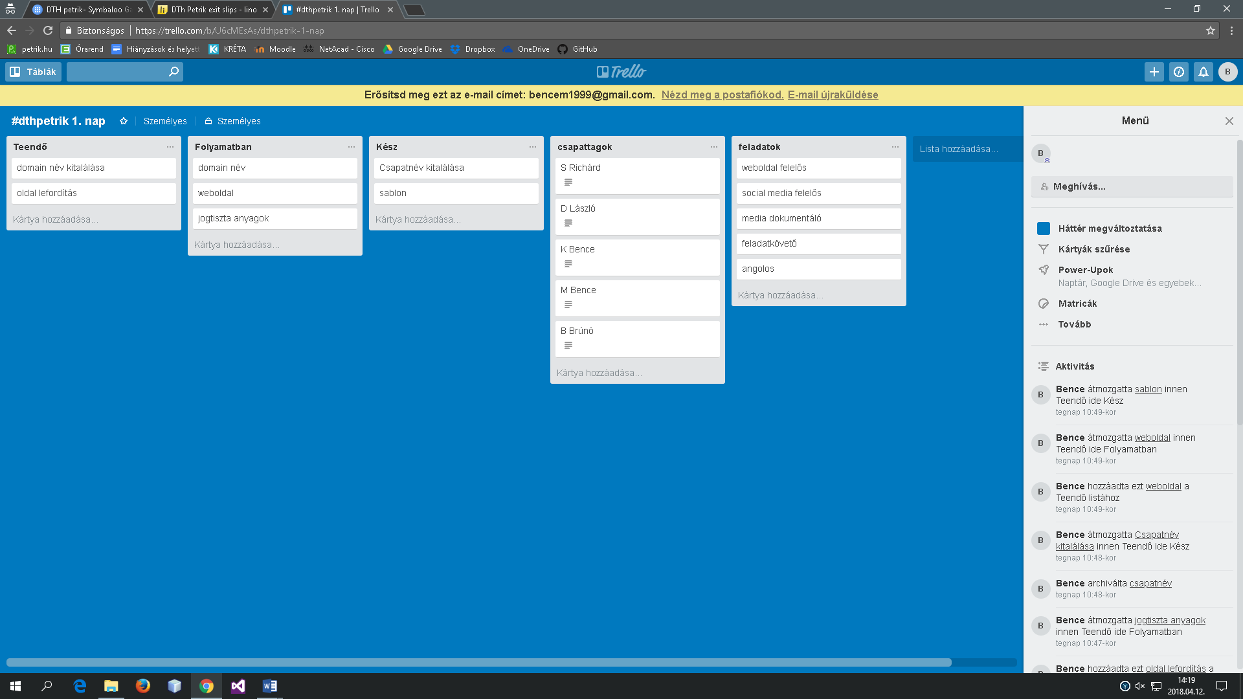
Task: Click the E-mail újraküldése link
Action: point(833,94)
